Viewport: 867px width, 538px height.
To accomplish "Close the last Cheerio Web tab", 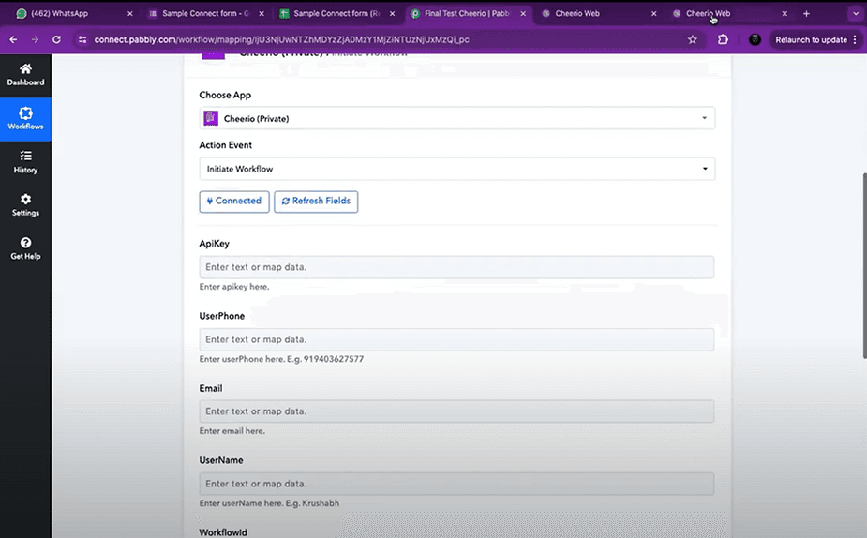I will [x=785, y=14].
